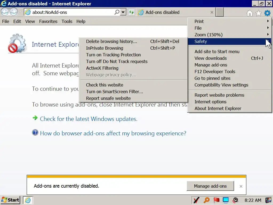Viewport: 273px width, 205px height.
Task: Expand the Zoom (150%) submenu
Action: [230, 34]
